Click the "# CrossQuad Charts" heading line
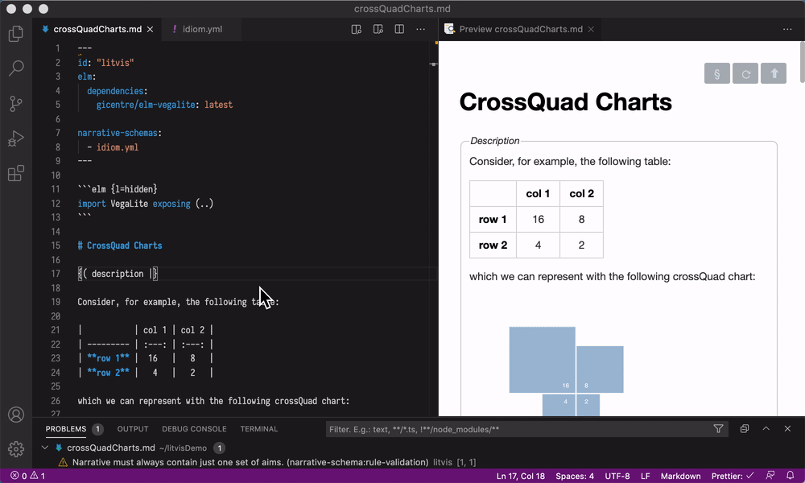 pos(120,246)
